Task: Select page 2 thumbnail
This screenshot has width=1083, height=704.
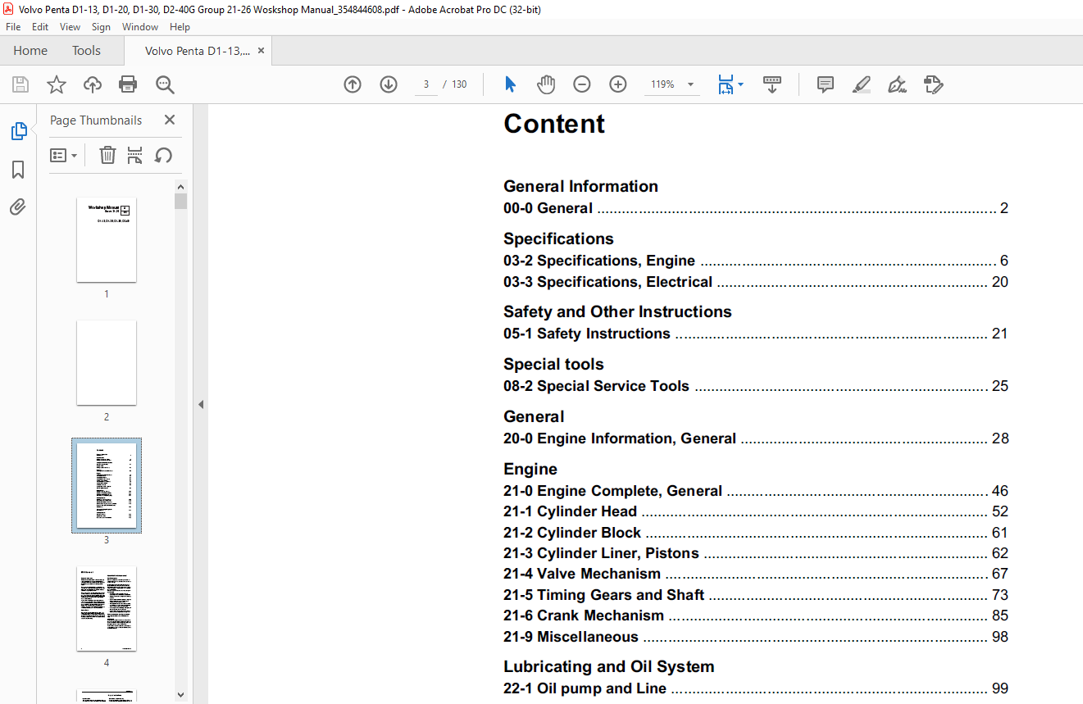Action: pyautogui.click(x=107, y=362)
